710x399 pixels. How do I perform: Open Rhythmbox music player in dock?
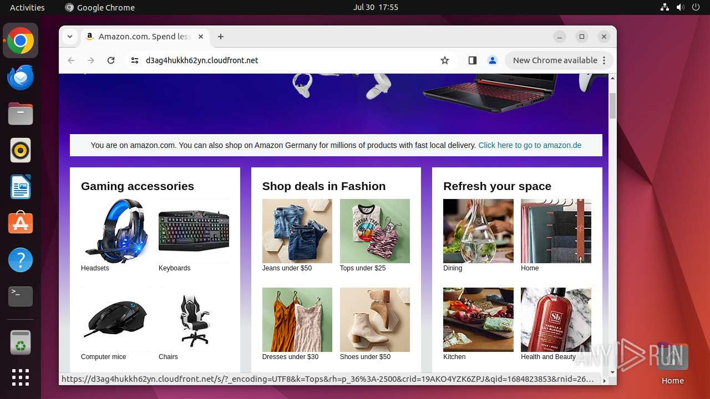pyautogui.click(x=21, y=150)
